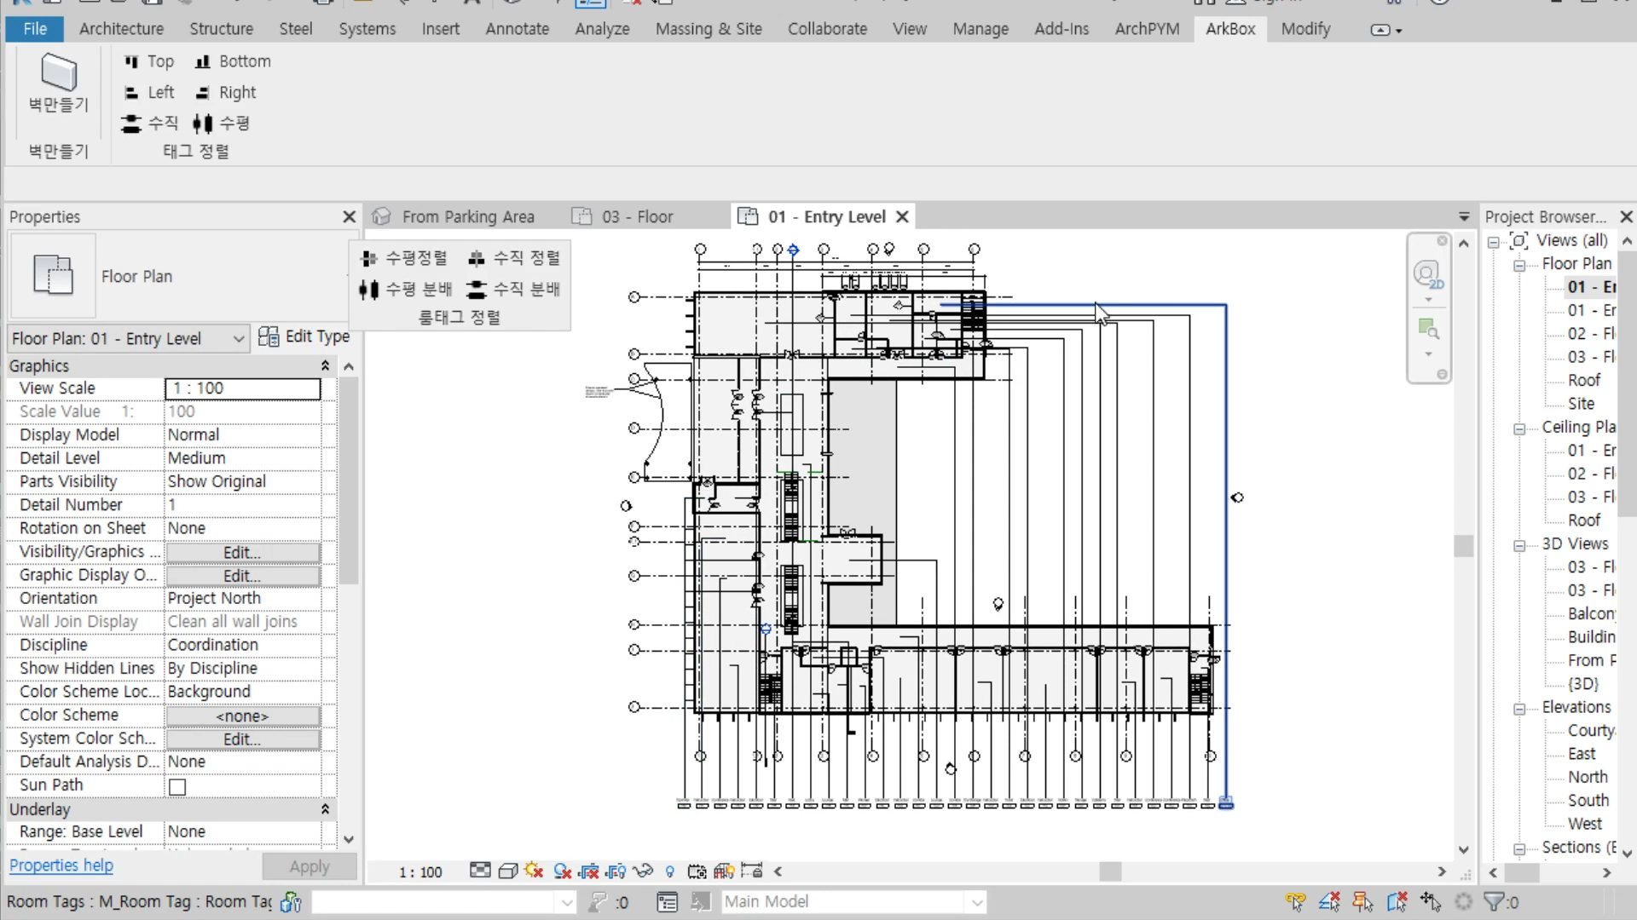Image resolution: width=1637 pixels, height=920 pixels.
Task: Collapse the Ceiling Plans tree node
Action: click(x=1519, y=428)
